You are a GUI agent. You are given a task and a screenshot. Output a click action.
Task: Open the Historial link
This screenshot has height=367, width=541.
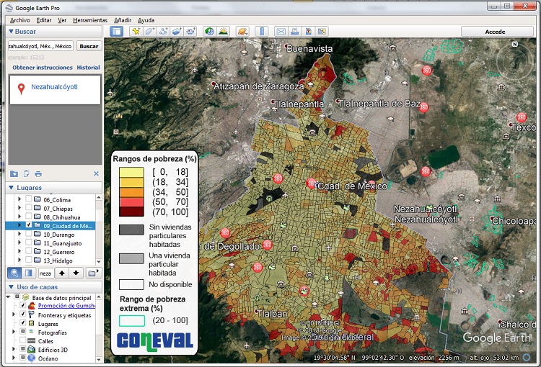pyautogui.click(x=88, y=68)
